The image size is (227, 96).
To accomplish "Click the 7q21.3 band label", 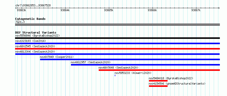I will tap(20, 22).
